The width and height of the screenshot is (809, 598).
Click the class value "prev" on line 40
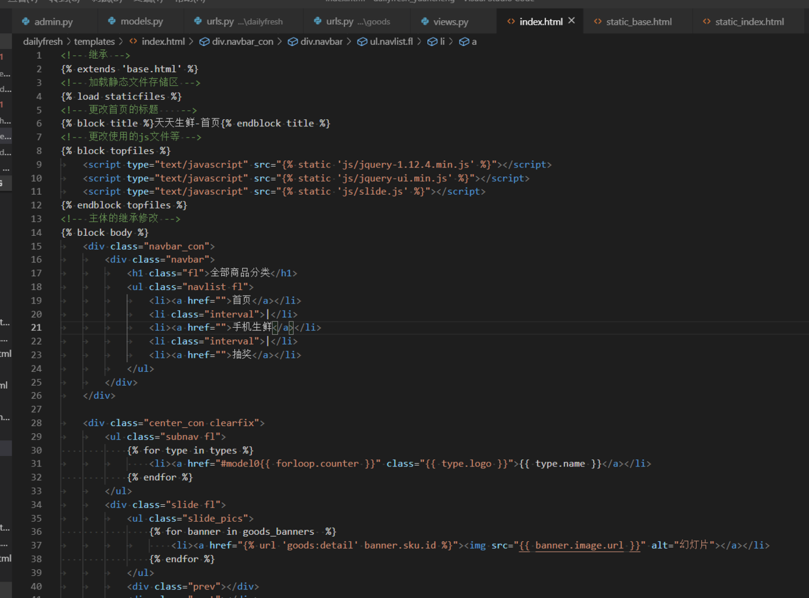[x=204, y=586]
